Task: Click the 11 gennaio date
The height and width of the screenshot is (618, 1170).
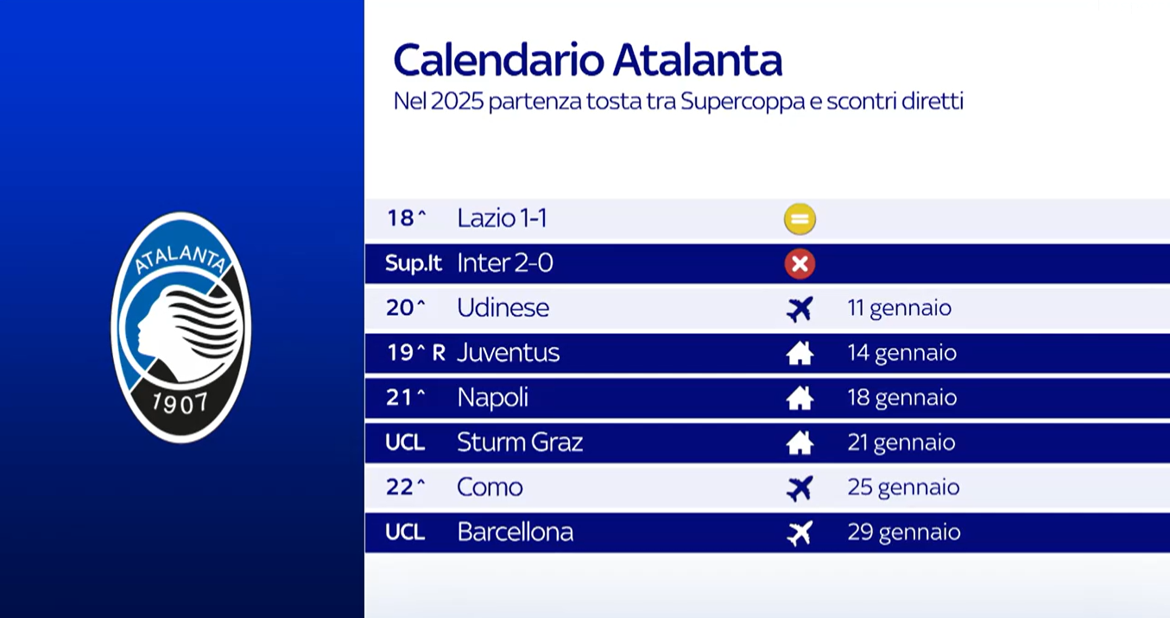Action: pyautogui.click(x=899, y=309)
